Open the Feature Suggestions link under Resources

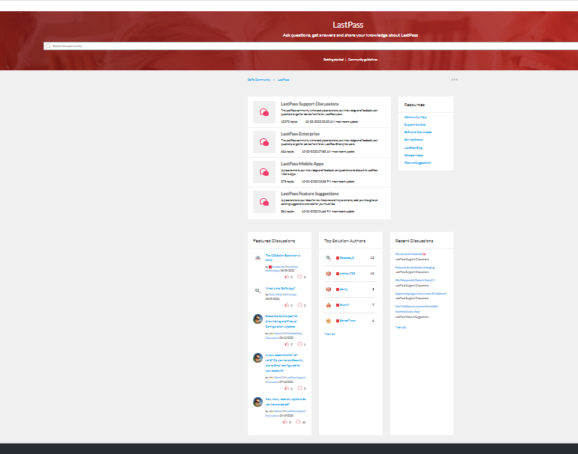click(417, 162)
